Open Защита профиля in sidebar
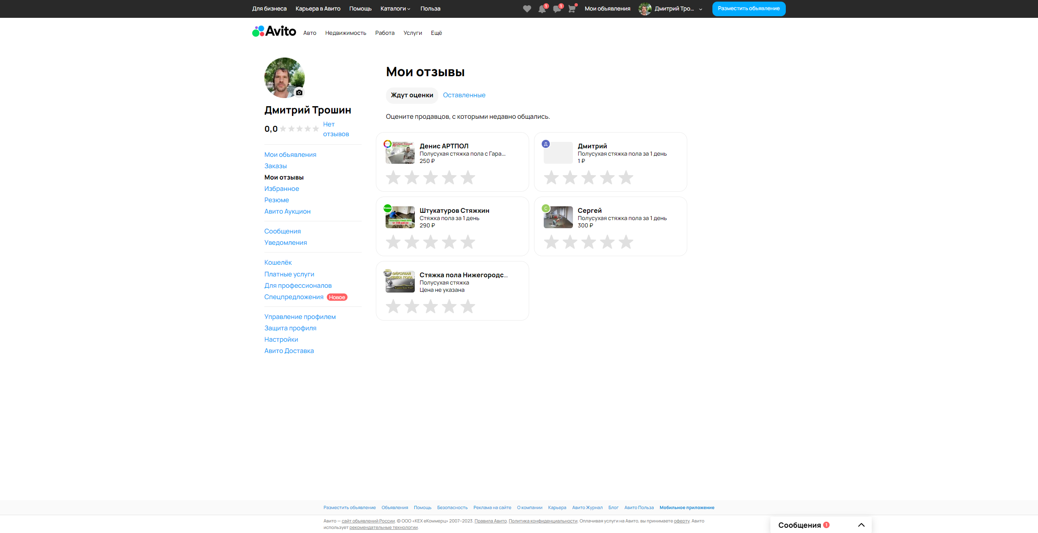The image size is (1038, 533). [x=290, y=328]
